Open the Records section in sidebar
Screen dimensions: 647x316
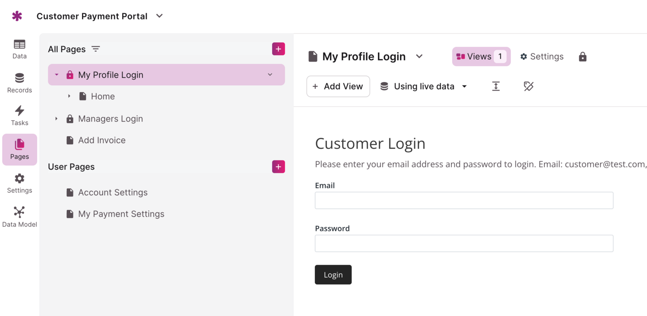tap(19, 83)
